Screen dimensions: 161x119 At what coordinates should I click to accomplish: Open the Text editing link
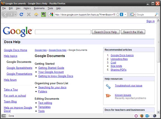point(45,103)
